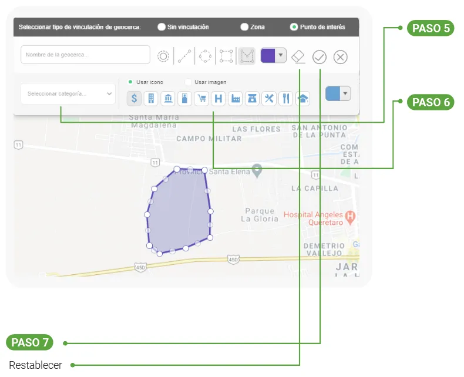The width and height of the screenshot is (464, 377).
Task: Click the polygon vertex touching Santa Elena label
Action: tap(204, 170)
